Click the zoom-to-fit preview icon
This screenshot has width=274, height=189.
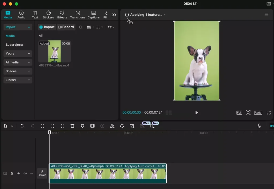pos(248,112)
